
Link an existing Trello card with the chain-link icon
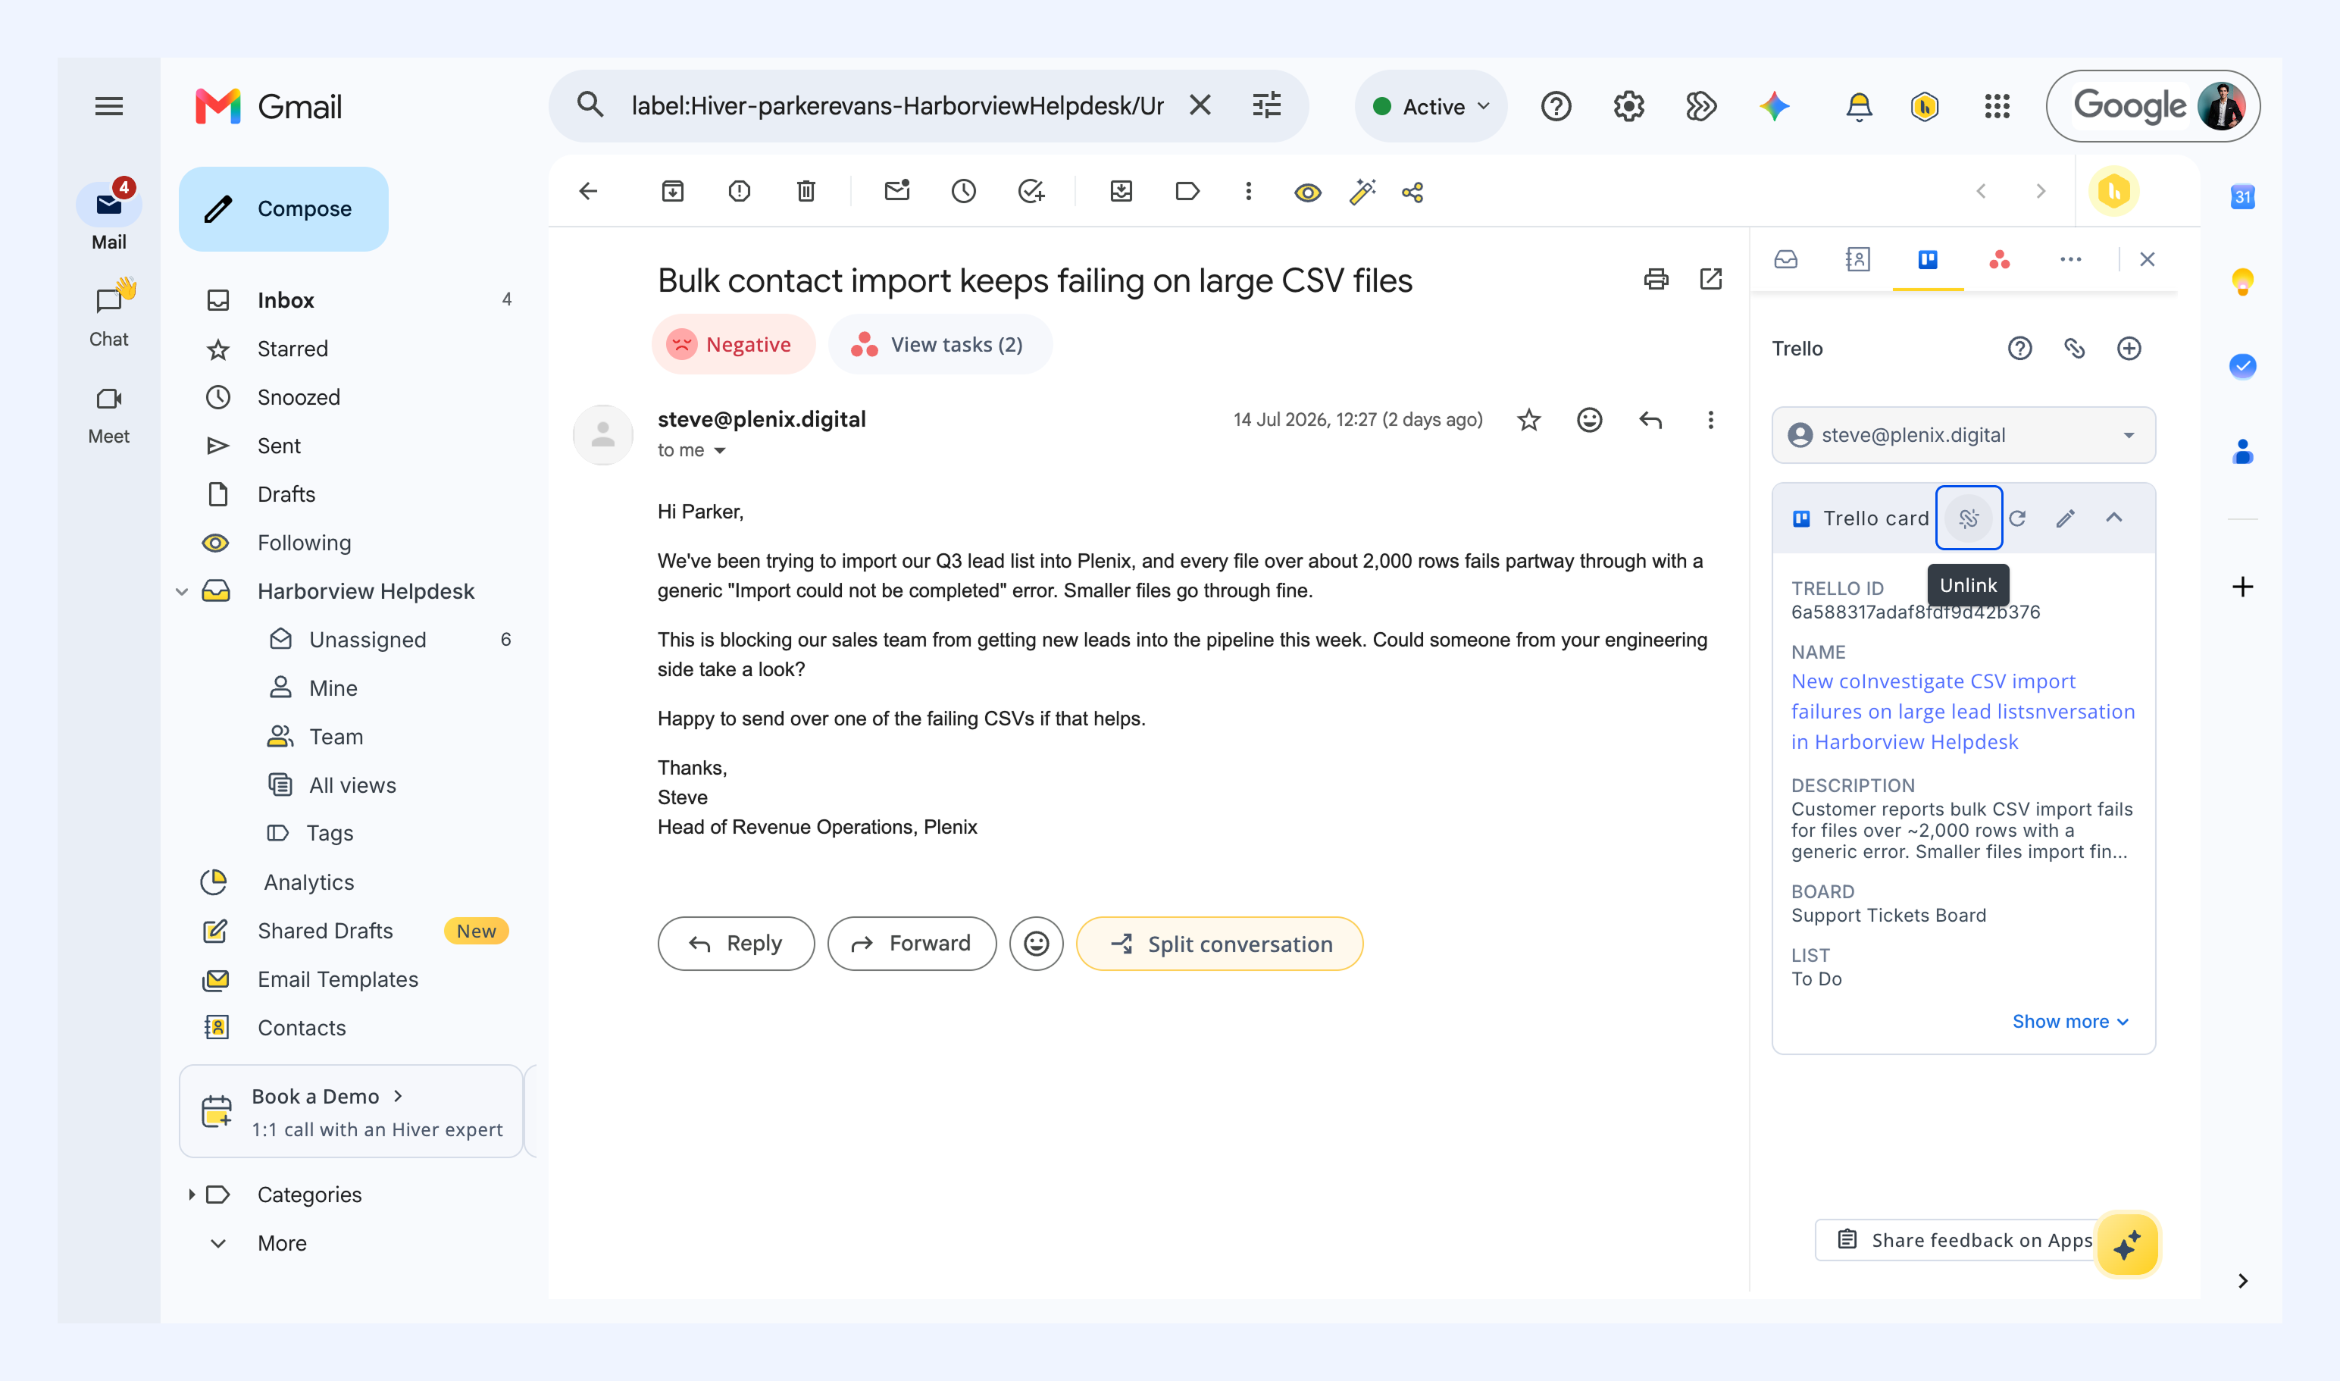(2074, 349)
